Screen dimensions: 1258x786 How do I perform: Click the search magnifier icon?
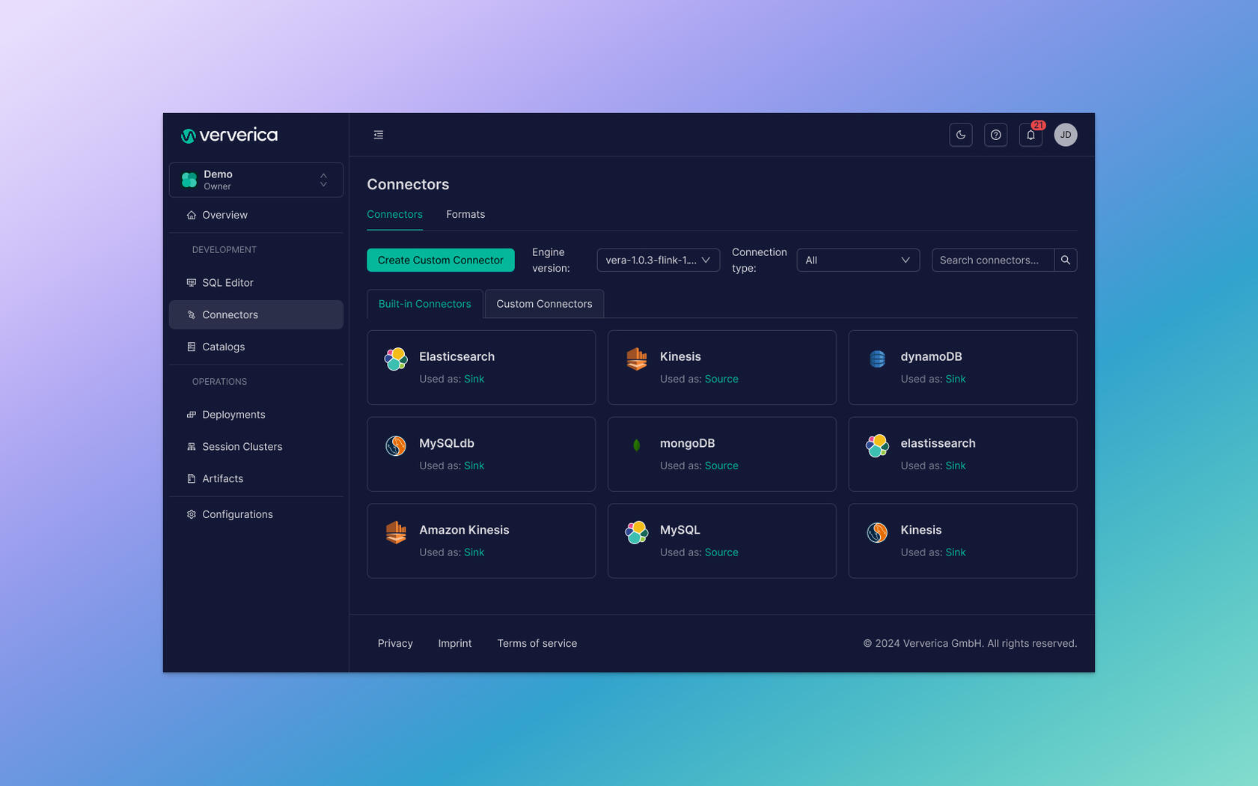tap(1065, 260)
